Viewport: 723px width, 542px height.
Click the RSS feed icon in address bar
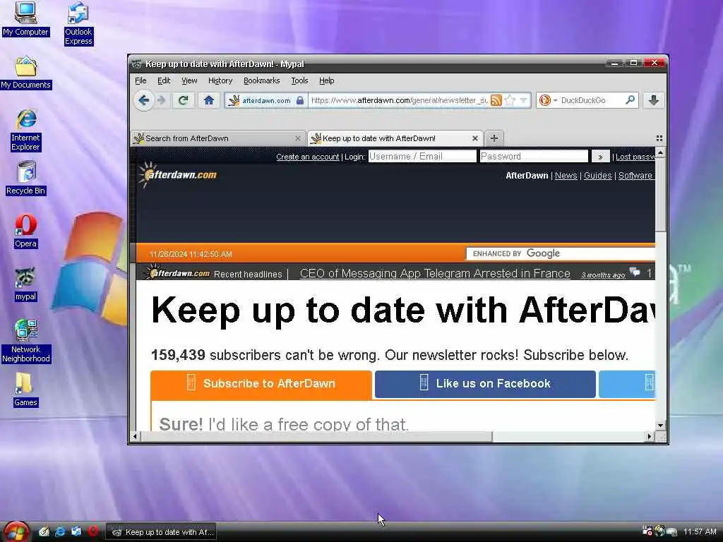496,100
